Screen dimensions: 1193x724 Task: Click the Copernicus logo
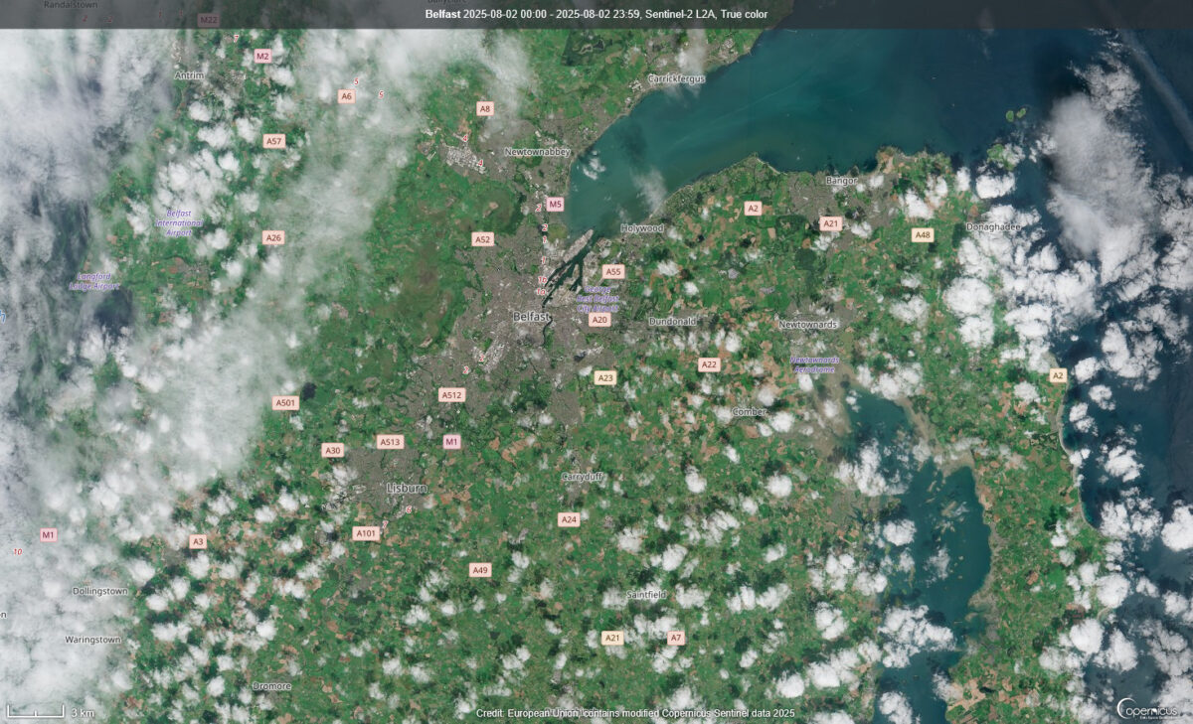(1146, 709)
